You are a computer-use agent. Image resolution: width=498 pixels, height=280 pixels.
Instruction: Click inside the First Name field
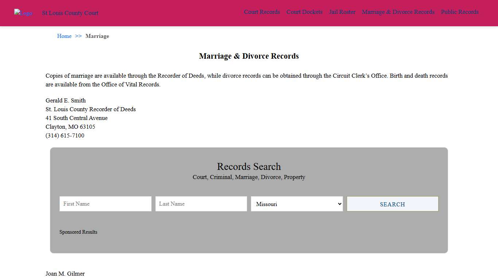coord(105,204)
